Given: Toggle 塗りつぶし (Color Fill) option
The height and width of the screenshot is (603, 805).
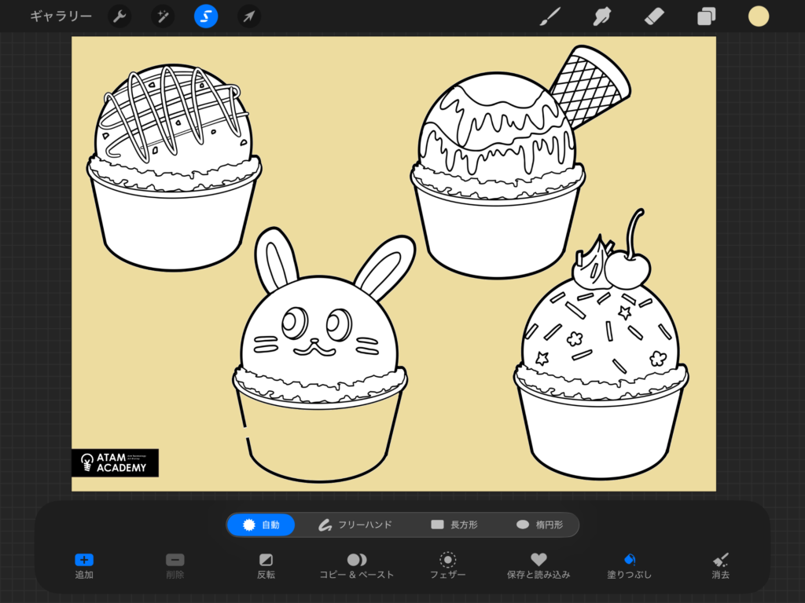Looking at the screenshot, I should [x=629, y=565].
